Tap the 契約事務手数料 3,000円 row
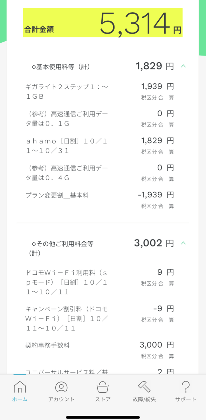The height and width of the screenshot is (420, 206). (100, 350)
